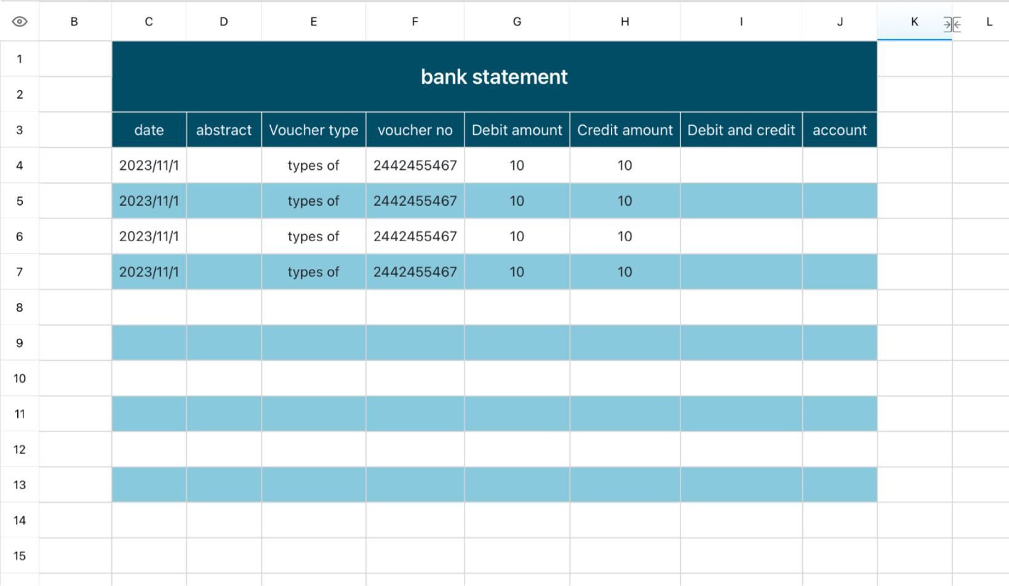The image size is (1009, 586).
Task: Select date 2023/11/1 in row 5
Action: [x=149, y=201]
